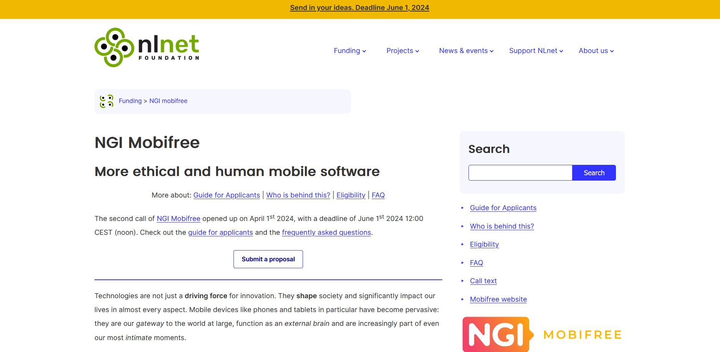Open the About us dropdown

(596, 51)
